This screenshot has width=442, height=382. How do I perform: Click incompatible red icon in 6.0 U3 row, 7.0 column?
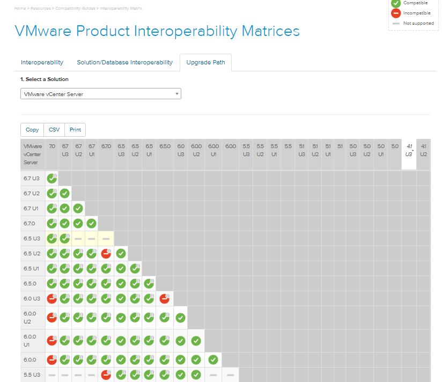(52, 298)
